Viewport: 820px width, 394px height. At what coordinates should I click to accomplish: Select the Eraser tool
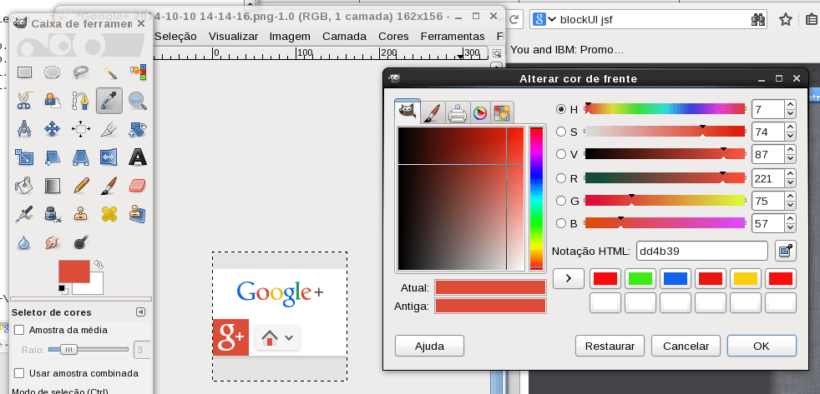(138, 185)
